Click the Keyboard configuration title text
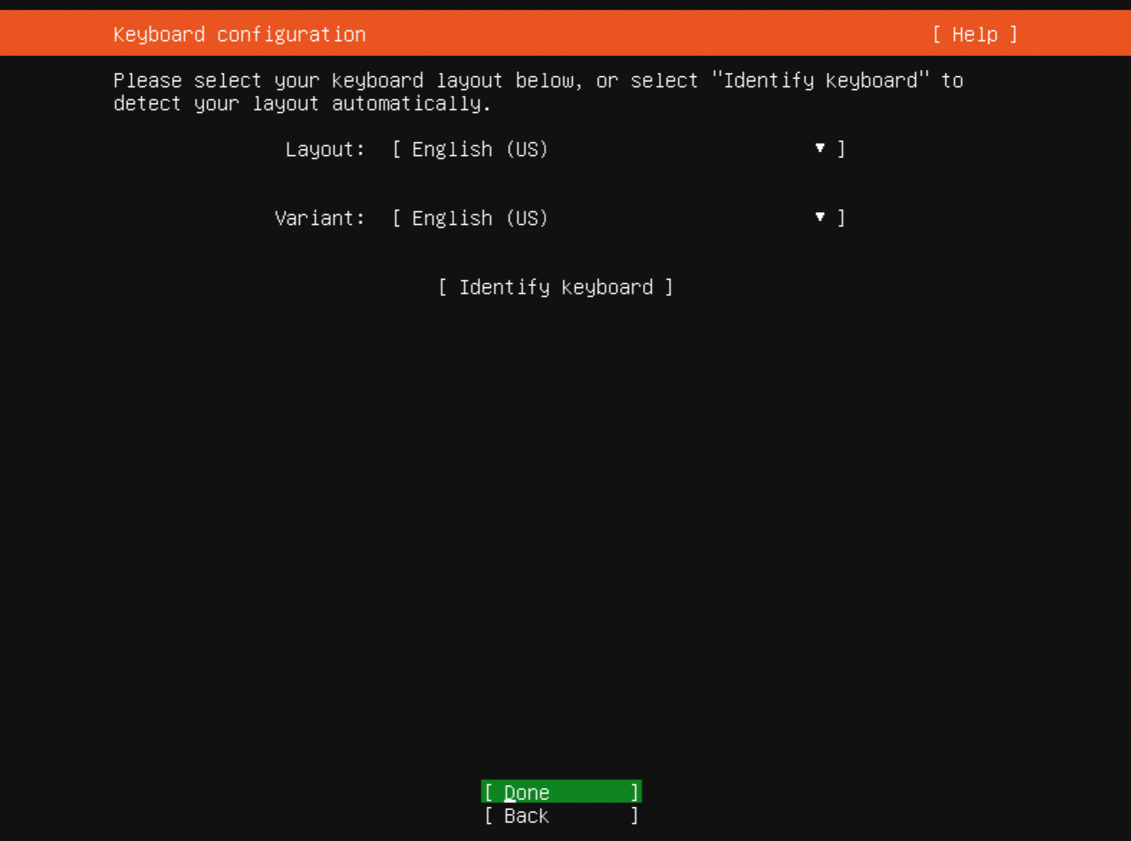1131x841 pixels. tap(240, 34)
